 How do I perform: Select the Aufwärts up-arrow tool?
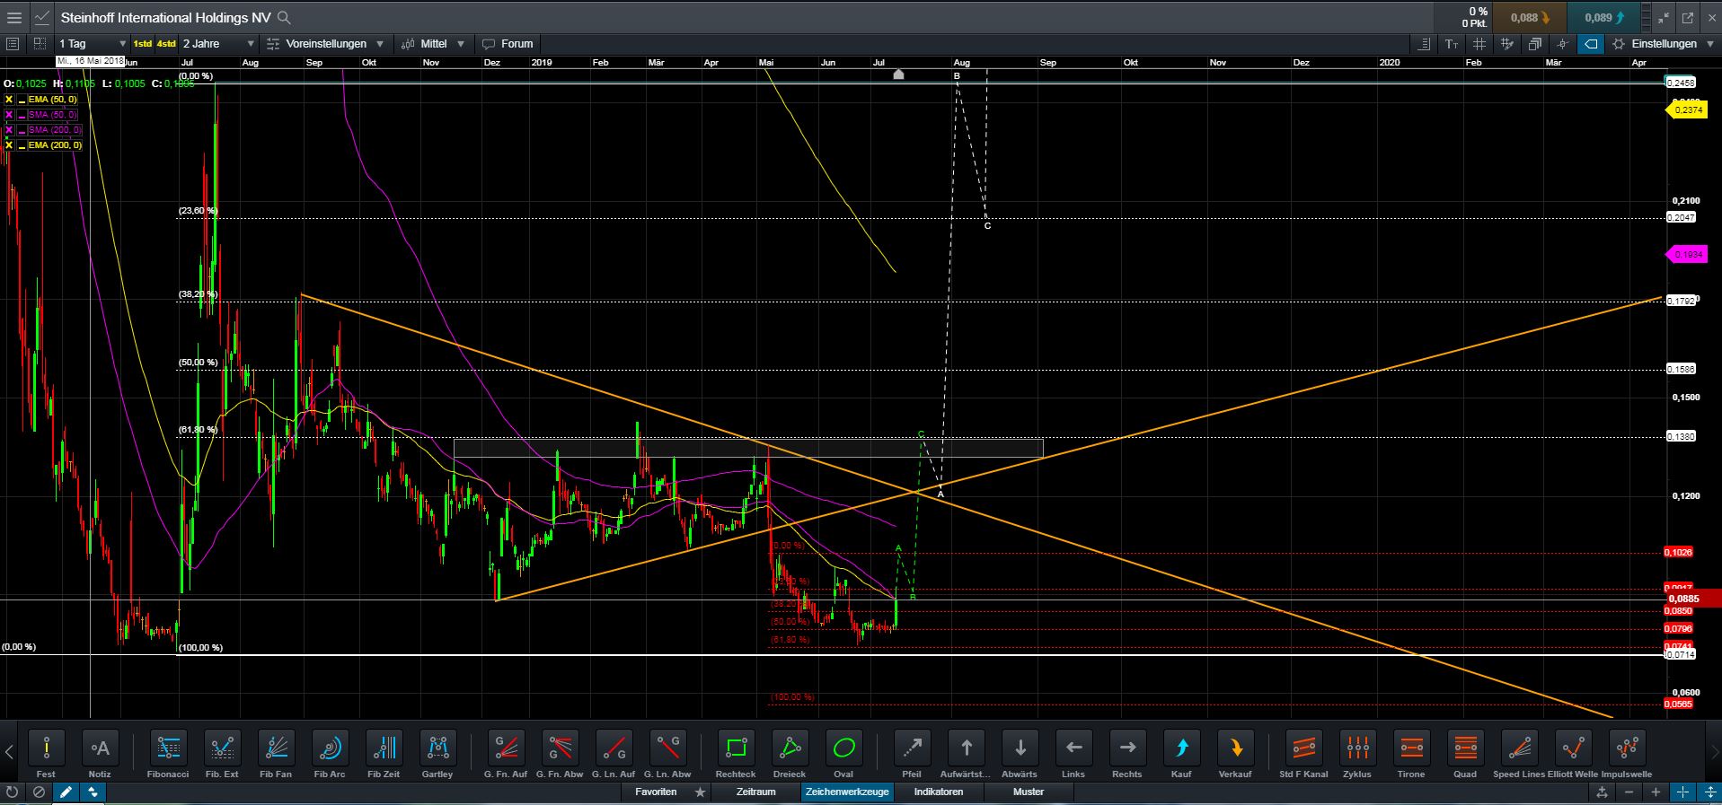click(x=966, y=748)
